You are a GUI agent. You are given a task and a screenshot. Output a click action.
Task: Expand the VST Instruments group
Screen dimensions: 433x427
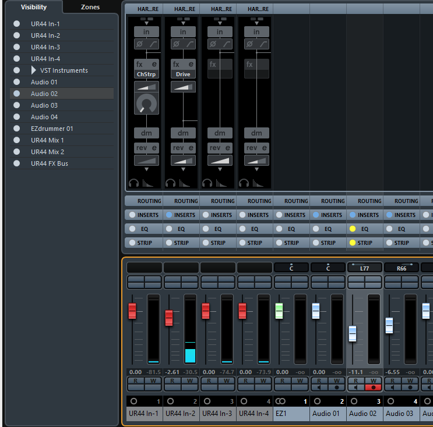(x=33, y=70)
